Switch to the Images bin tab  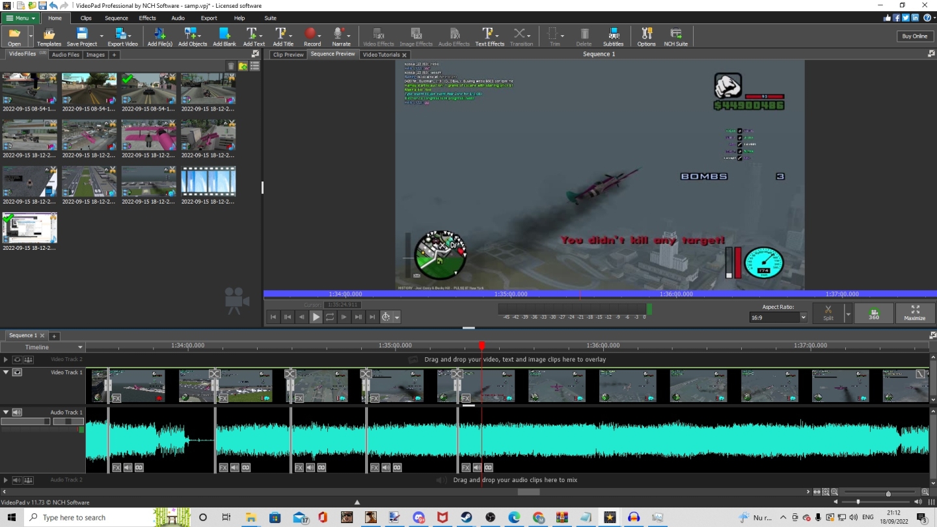(x=96, y=55)
